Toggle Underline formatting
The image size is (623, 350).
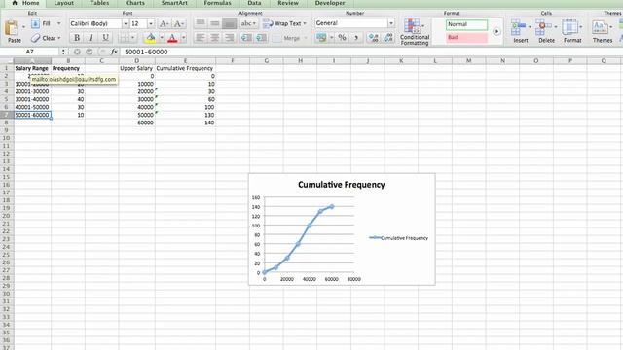pyautogui.click(x=105, y=38)
